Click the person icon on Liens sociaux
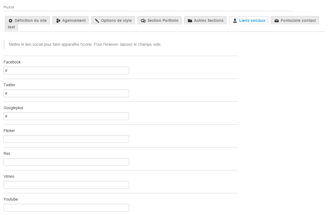 tap(235, 21)
